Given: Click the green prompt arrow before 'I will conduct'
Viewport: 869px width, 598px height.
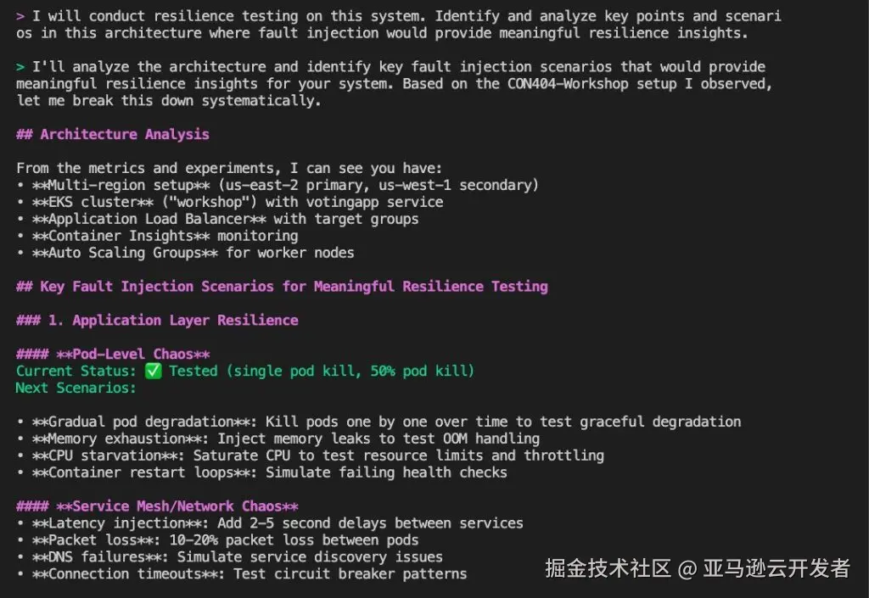Looking at the screenshot, I should pyautogui.click(x=20, y=16).
